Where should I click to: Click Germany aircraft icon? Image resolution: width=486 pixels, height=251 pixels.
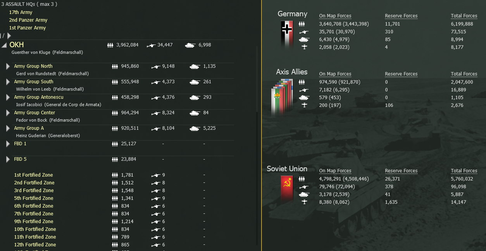point(304,47)
